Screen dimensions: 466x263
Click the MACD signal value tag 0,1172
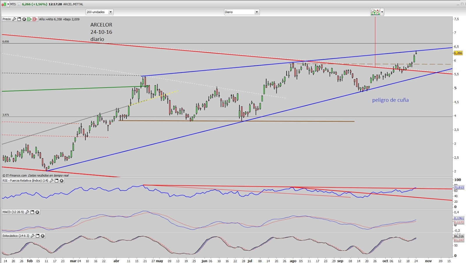click(459, 223)
